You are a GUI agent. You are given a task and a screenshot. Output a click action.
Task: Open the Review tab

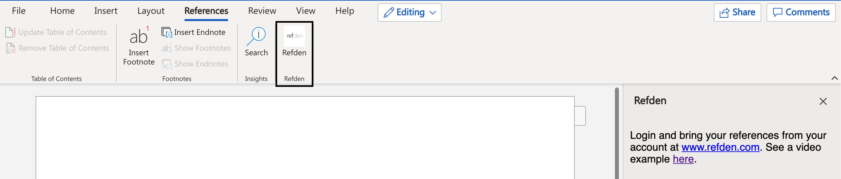click(262, 11)
